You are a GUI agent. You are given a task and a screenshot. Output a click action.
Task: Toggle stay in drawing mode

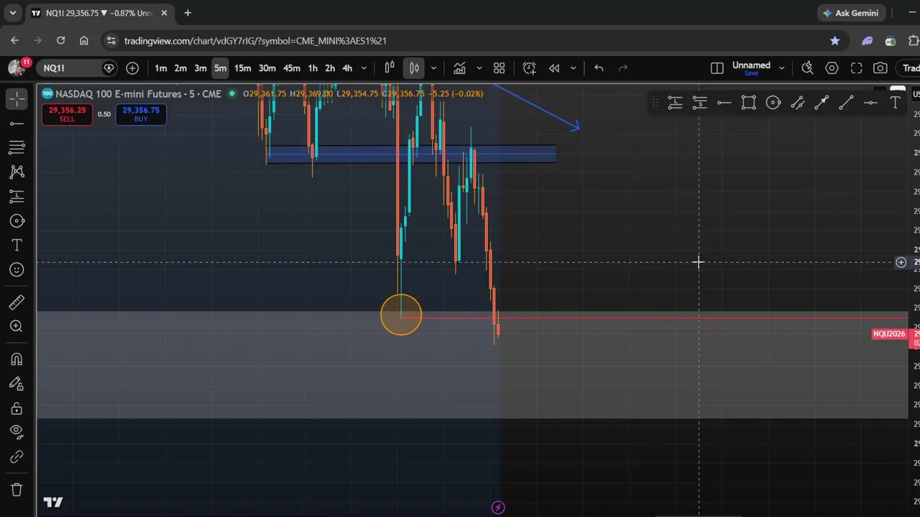click(17, 384)
